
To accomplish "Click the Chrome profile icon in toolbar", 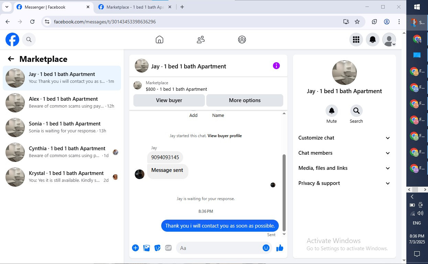I will pyautogui.click(x=387, y=22).
